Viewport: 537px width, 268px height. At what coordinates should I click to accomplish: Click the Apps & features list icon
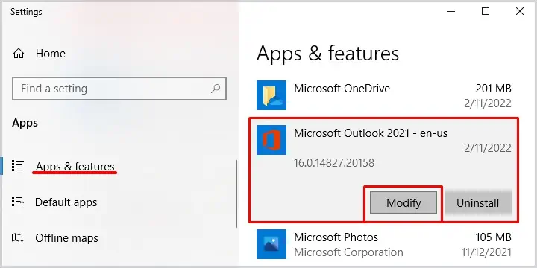click(17, 165)
